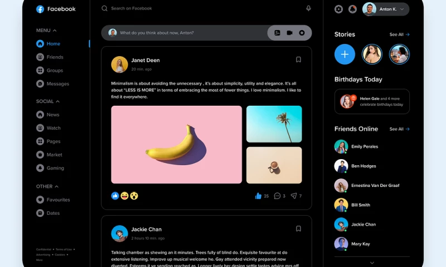View the rightmost story thumbnail
Image resolution: width=446 pixels, height=267 pixels.
coord(399,54)
